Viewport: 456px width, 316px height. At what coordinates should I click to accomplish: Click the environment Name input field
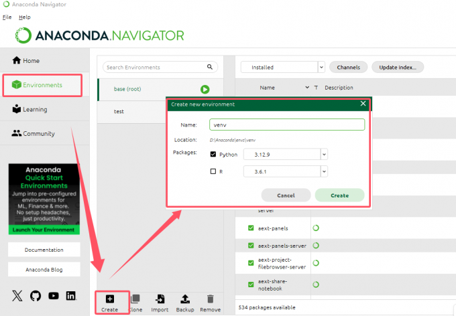click(x=287, y=125)
